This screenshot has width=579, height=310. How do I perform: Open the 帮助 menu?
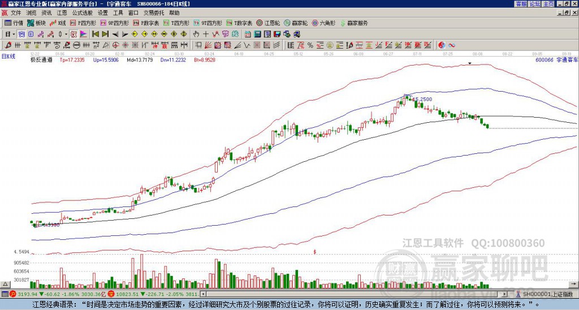174,13
